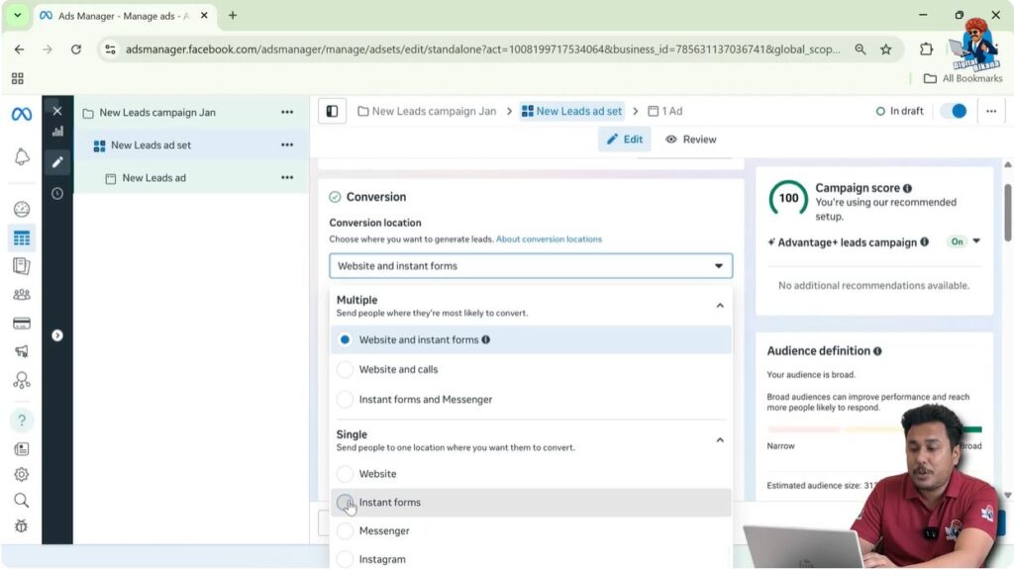The width and height of the screenshot is (1014, 569).
Task: Collapse the Multiple section
Action: pyautogui.click(x=720, y=305)
